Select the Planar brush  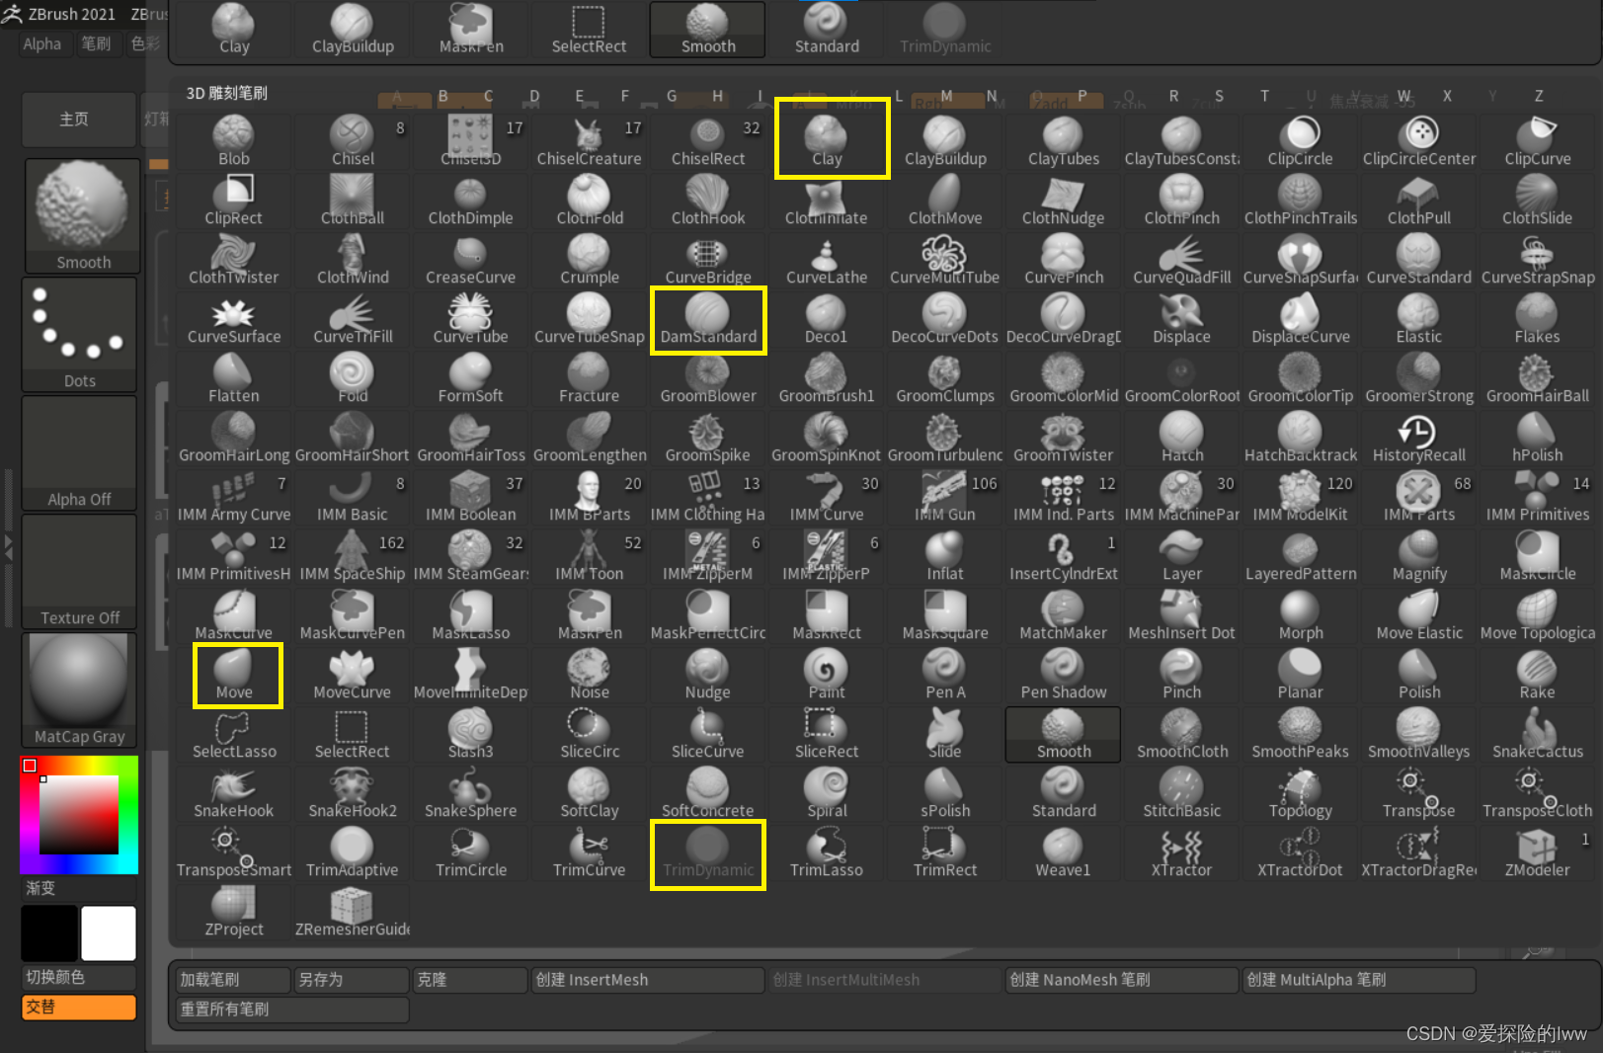click(1301, 674)
